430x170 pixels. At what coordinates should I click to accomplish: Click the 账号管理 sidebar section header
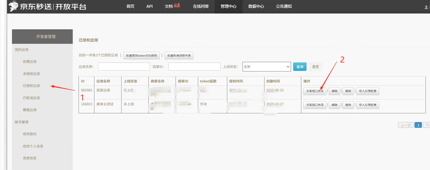(x=22, y=122)
